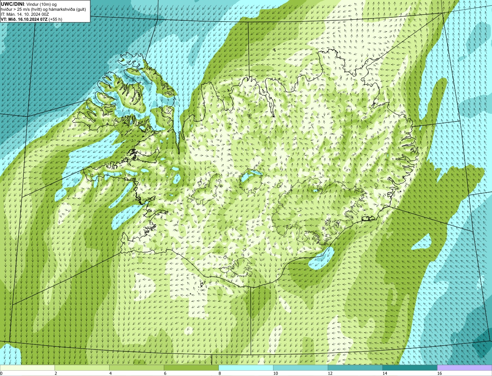
Task: Choose the dark teal 14–16 m/s legend swatch
Action: 410,368
